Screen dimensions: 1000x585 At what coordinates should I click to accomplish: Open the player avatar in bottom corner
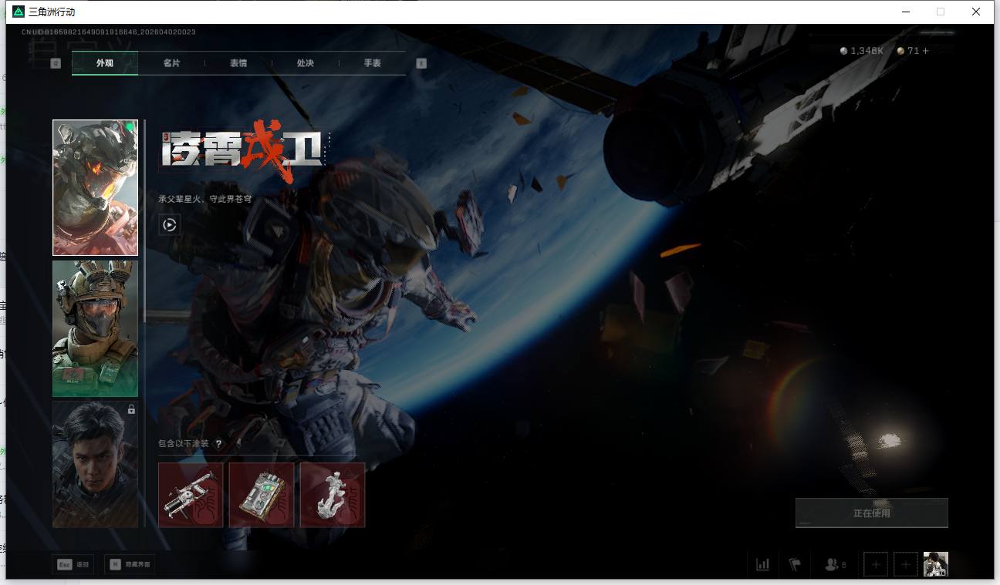pos(935,564)
